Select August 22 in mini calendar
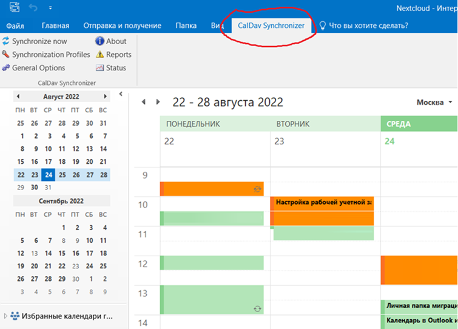The height and width of the screenshot is (329, 458). click(x=21, y=175)
